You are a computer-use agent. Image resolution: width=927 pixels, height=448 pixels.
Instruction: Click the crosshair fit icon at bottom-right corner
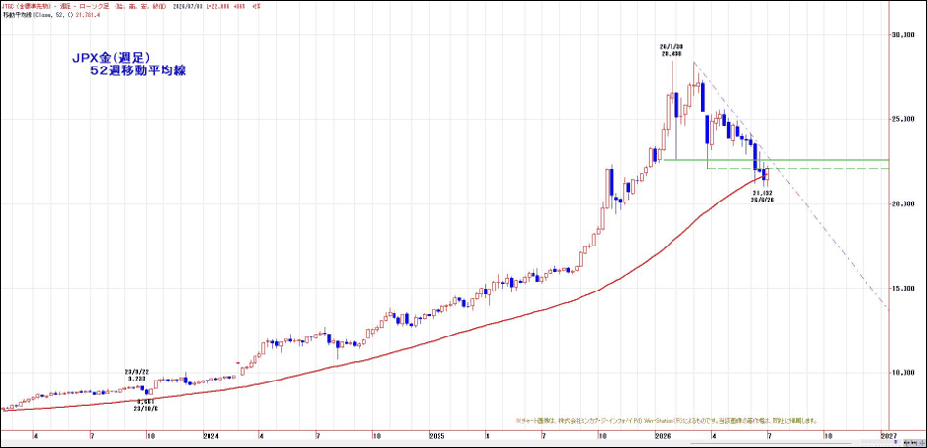(922, 443)
